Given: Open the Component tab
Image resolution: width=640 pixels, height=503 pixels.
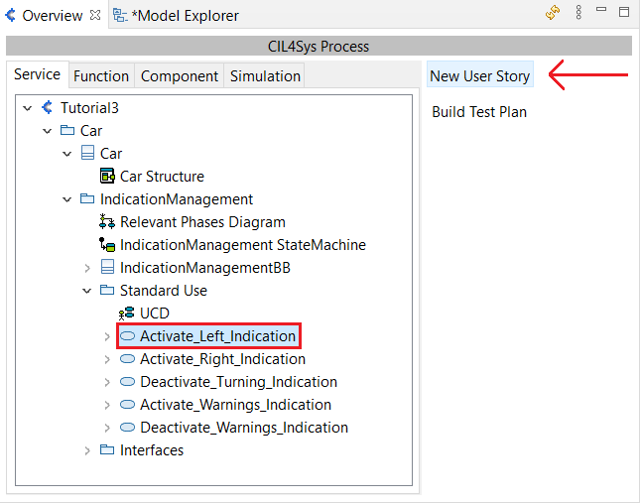Looking at the screenshot, I should click(x=180, y=76).
